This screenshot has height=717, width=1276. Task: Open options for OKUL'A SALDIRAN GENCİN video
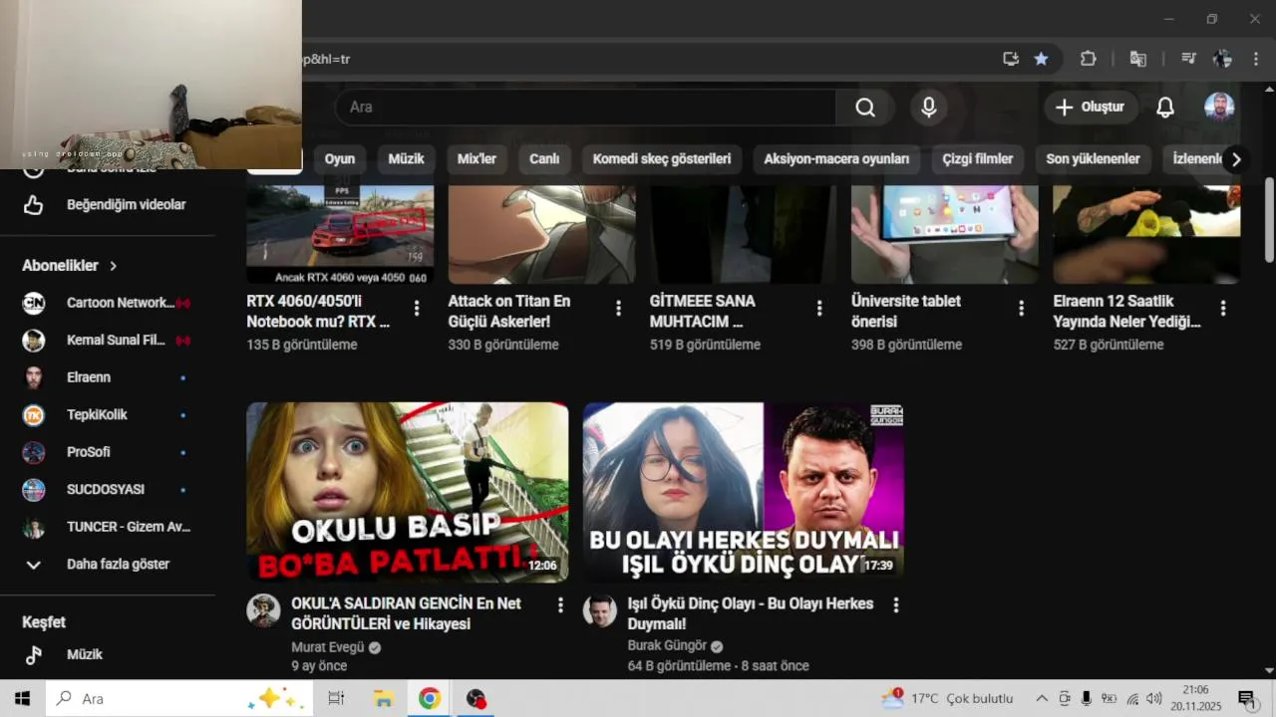tap(560, 604)
